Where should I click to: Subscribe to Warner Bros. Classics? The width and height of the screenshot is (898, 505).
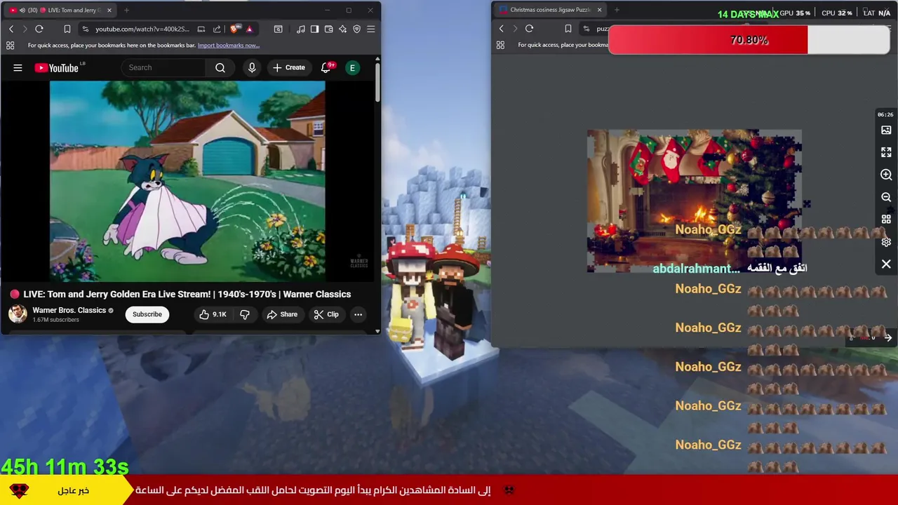coord(147,314)
